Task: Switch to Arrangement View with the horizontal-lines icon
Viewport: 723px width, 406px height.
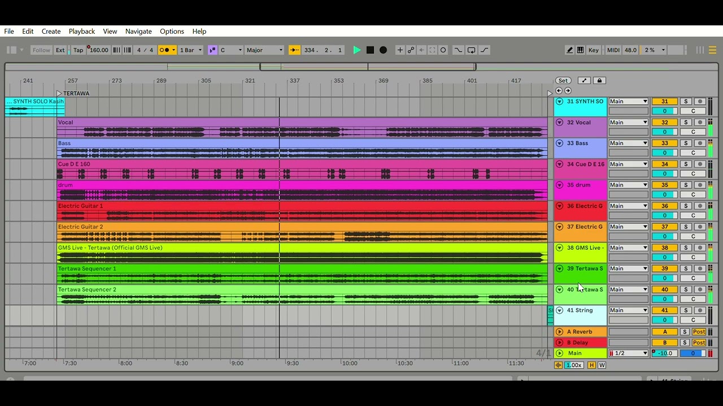Action: pos(712,50)
